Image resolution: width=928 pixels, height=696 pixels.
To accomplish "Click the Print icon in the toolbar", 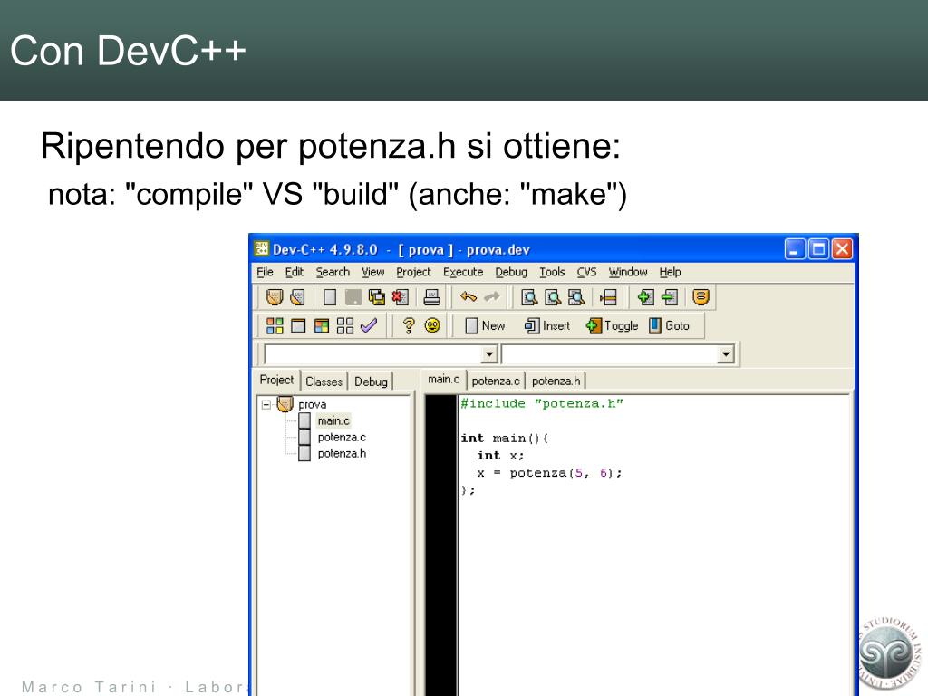I will [x=432, y=297].
